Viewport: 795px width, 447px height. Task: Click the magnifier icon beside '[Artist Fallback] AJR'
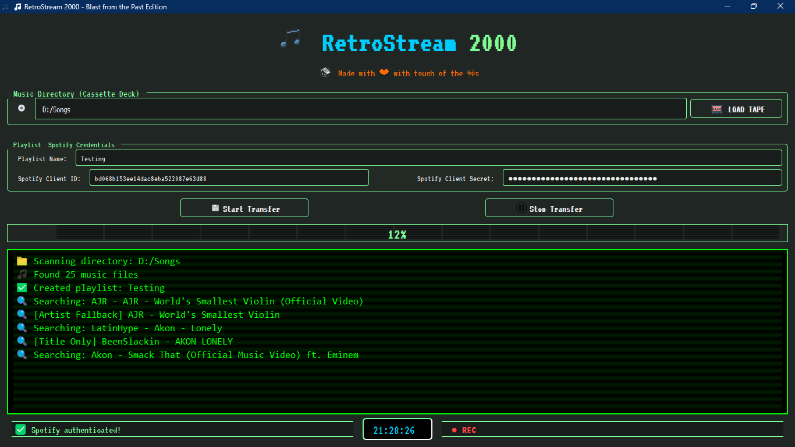22,314
